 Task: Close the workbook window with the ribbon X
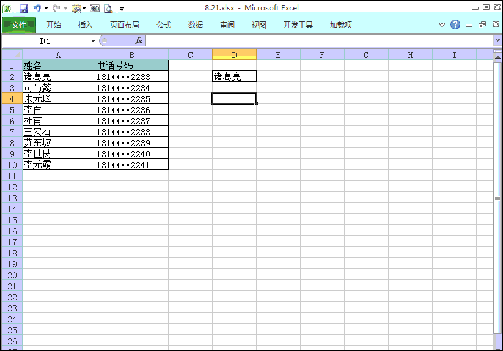496,24
